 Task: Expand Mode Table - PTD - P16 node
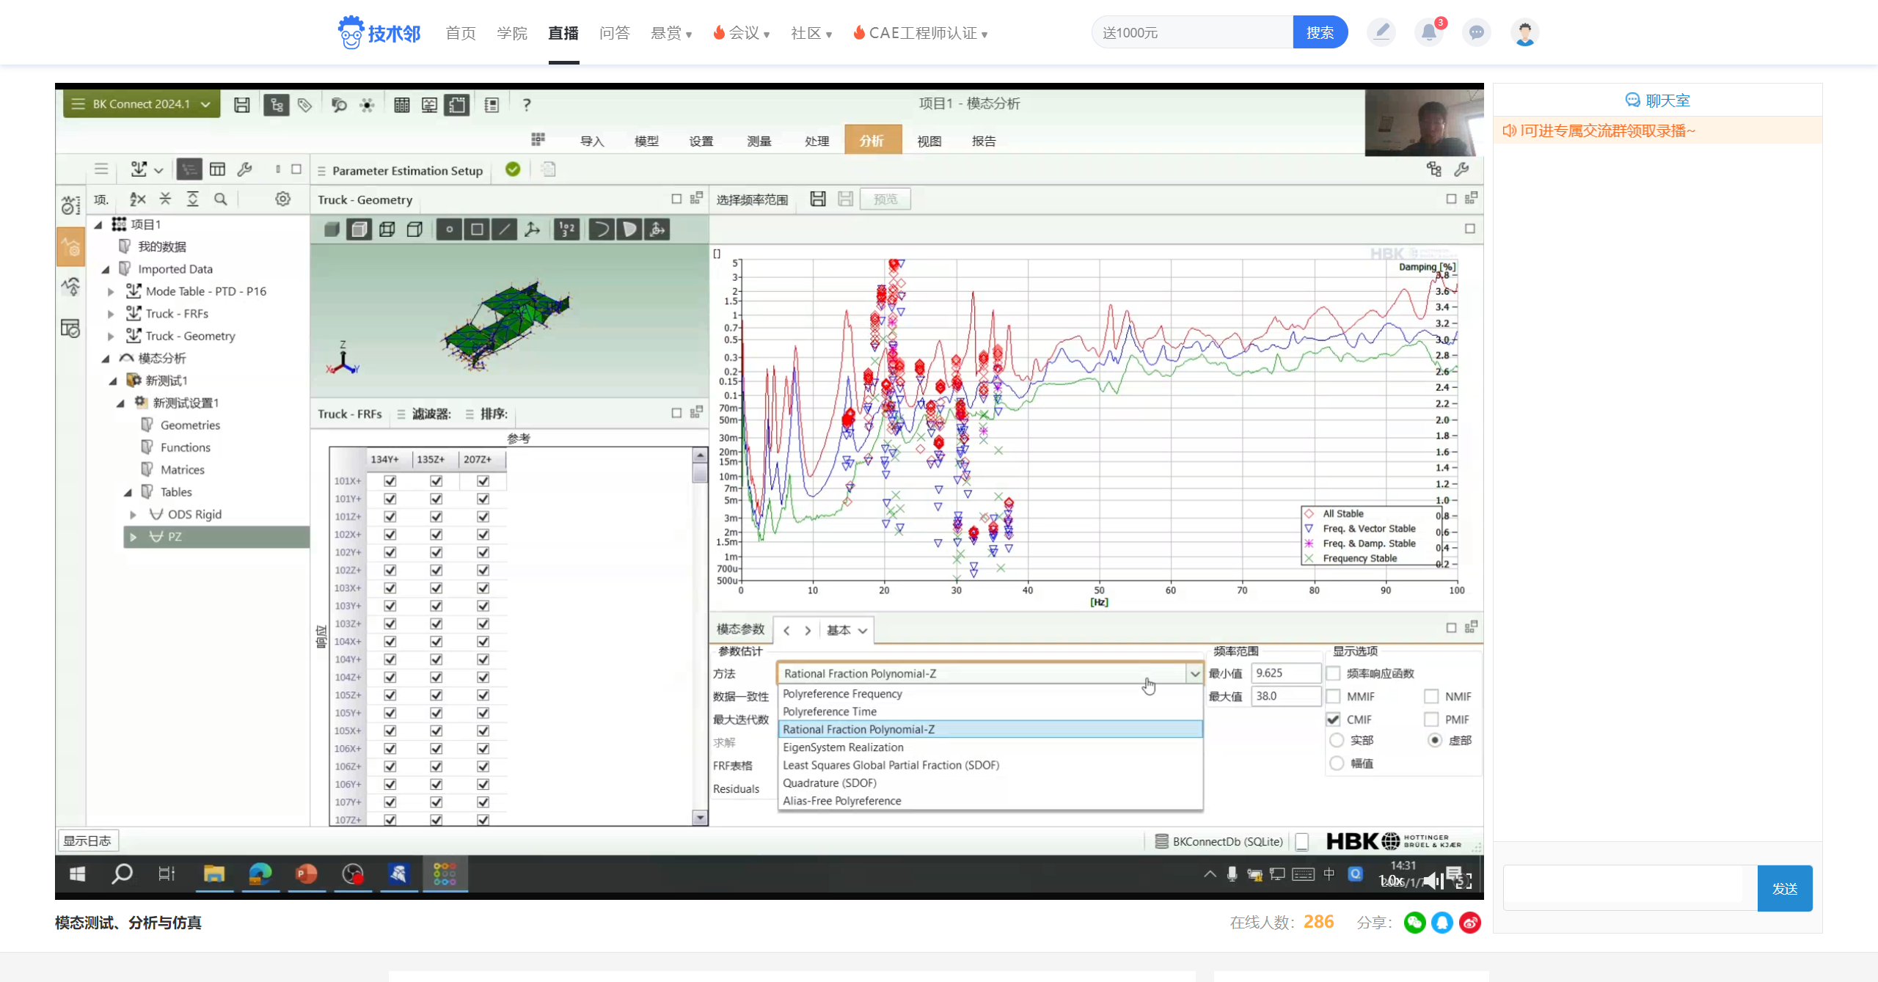(111, 292)
